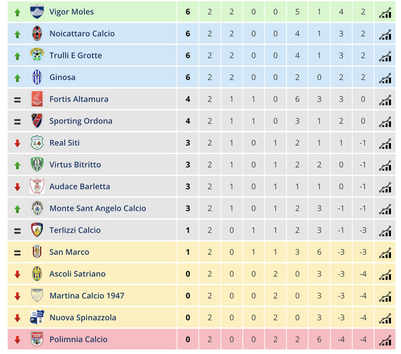Open the Vigor Moles stats chart icon
Image resolution: width=401 pixels, height=354 pixels.
(x=384, y=12)
